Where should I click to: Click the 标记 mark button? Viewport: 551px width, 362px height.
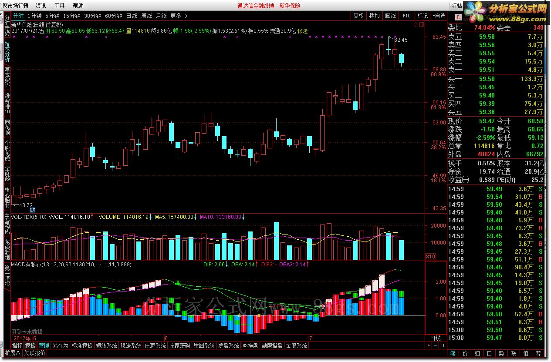(x=423, y=16)
